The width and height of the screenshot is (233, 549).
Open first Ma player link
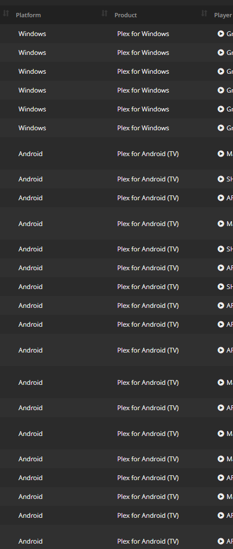click(x=229, y=154)
